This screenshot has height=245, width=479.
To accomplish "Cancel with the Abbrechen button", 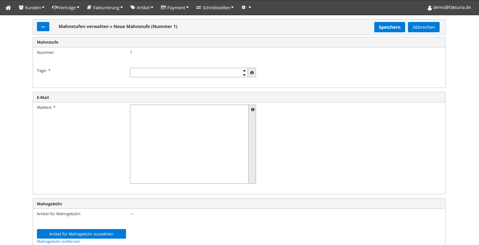I will point(424,27).
